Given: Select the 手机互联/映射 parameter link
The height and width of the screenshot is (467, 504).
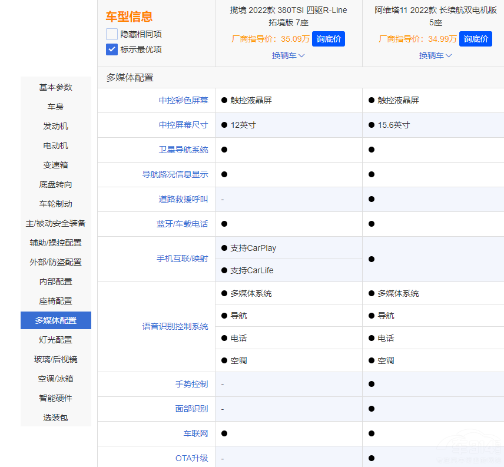Looking at the screenshot, I should [x=183, y=260].
